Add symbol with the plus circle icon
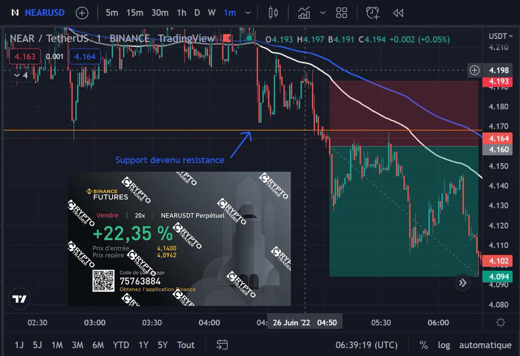This screenshot has height=356, width=520. click(82, 13)
